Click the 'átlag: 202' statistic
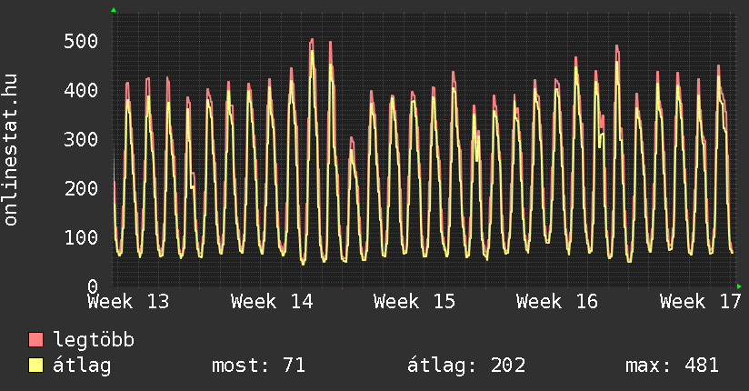The width and height of the screenshot is (749, 391). click(466, 366)
